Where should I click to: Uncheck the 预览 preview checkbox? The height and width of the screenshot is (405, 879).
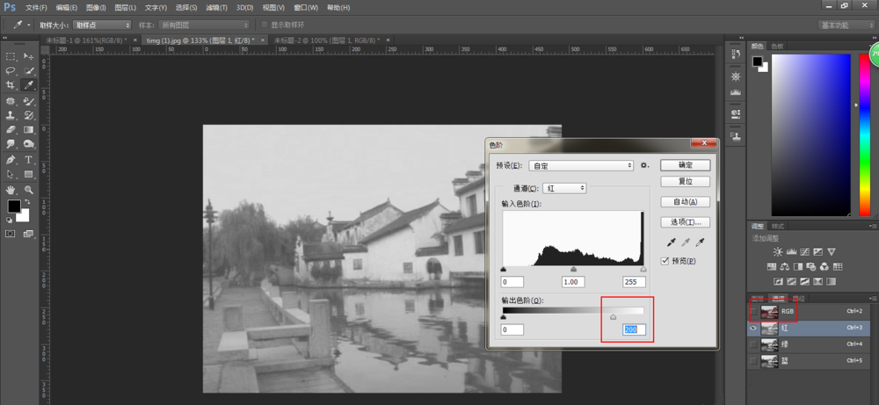point(666,261)
